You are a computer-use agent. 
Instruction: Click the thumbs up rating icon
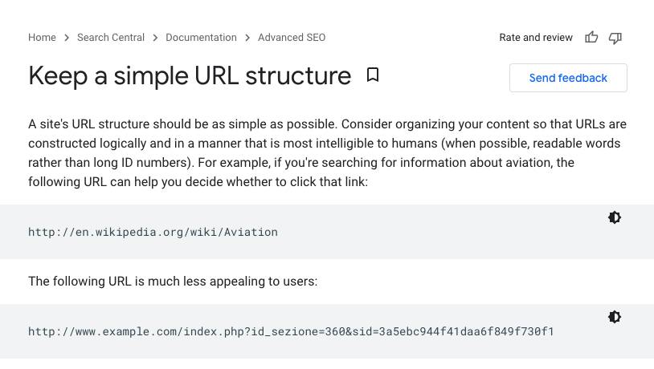[x=591, y=38]
